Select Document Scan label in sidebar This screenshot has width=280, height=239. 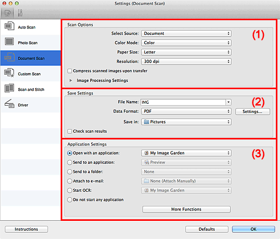(31, 59)
